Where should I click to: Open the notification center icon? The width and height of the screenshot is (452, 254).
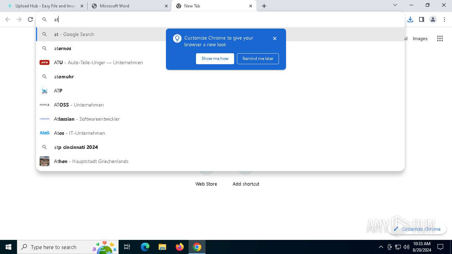pyautogui.click(x=440, y=247)
